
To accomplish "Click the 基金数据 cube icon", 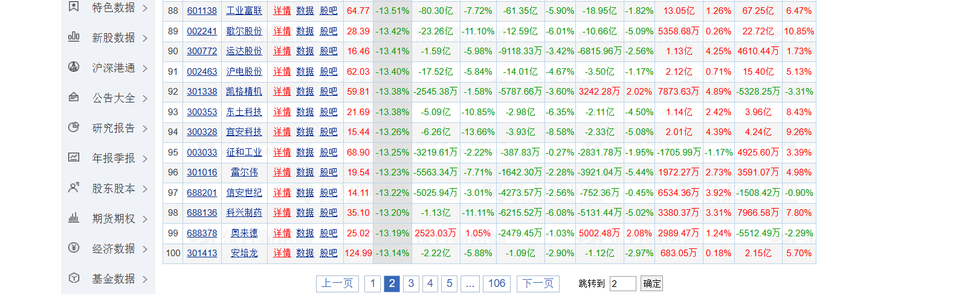I will pos(74,278).
